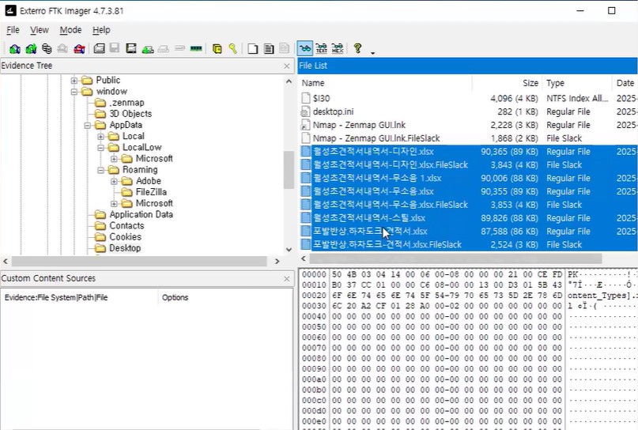Click Evidence Tree vertical scrollbar thumb
The height and width of the screenshot is (430, 638).
289,170
